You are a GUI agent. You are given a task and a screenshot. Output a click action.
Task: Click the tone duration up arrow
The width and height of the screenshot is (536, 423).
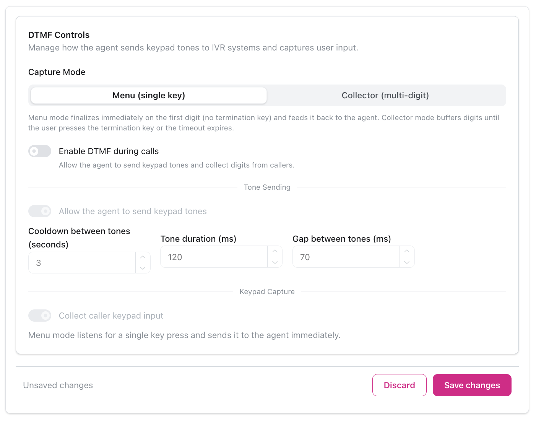coord(275,251)
